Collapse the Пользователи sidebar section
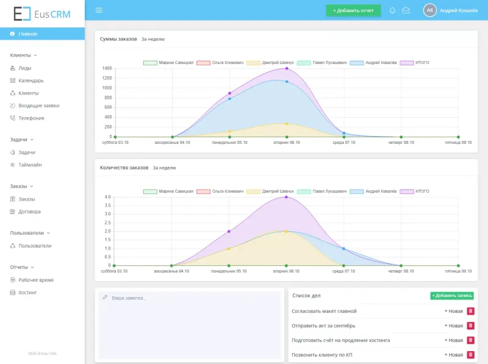This screenshot has width=488, height=364. [x=30, y=233]
